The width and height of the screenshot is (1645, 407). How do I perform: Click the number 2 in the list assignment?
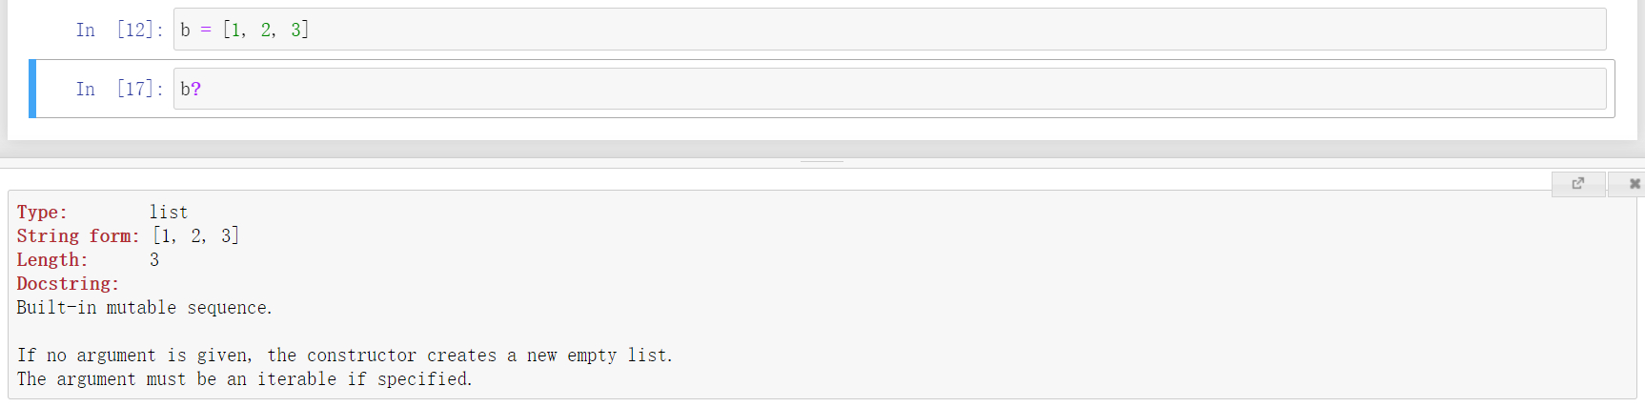pyautogui.click(x=266, y=30)
